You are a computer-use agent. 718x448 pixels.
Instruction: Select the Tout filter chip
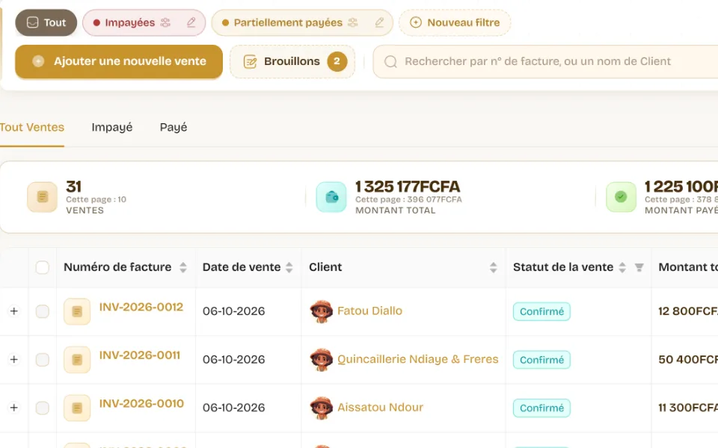coord(46,22)
